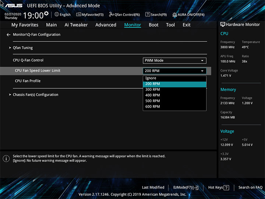Choose the 500 RPM option
Image resolution: width=265 pixels, height=199 pixels.
(174, 101)
